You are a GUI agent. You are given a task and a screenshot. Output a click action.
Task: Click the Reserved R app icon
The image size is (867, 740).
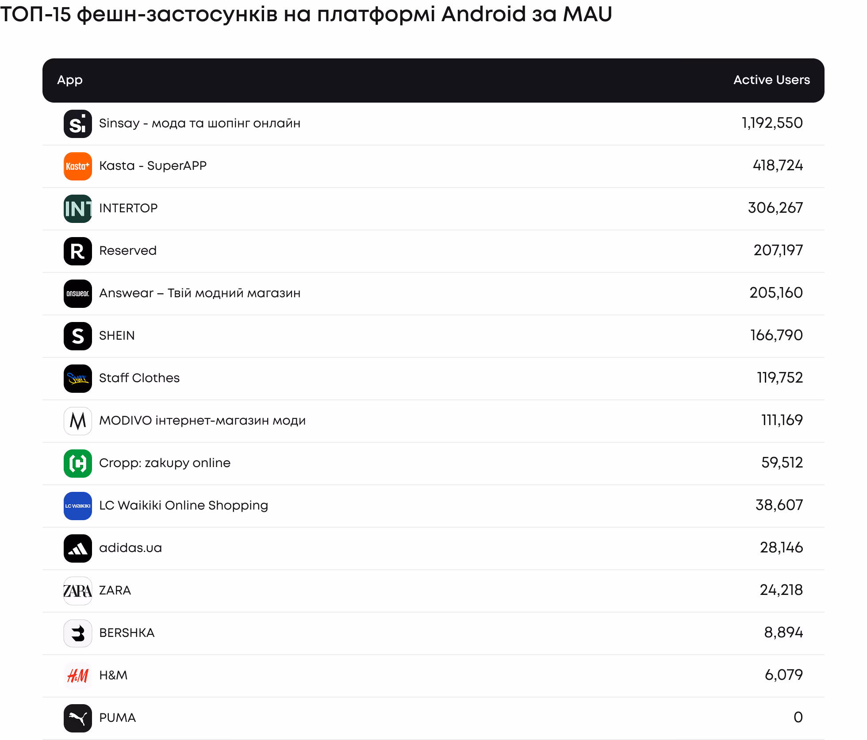(78, 251)
